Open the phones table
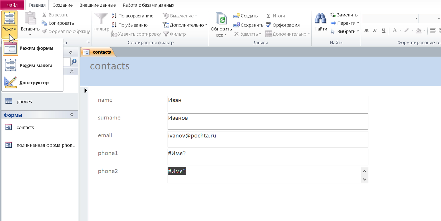 click(x=40, y=102)
